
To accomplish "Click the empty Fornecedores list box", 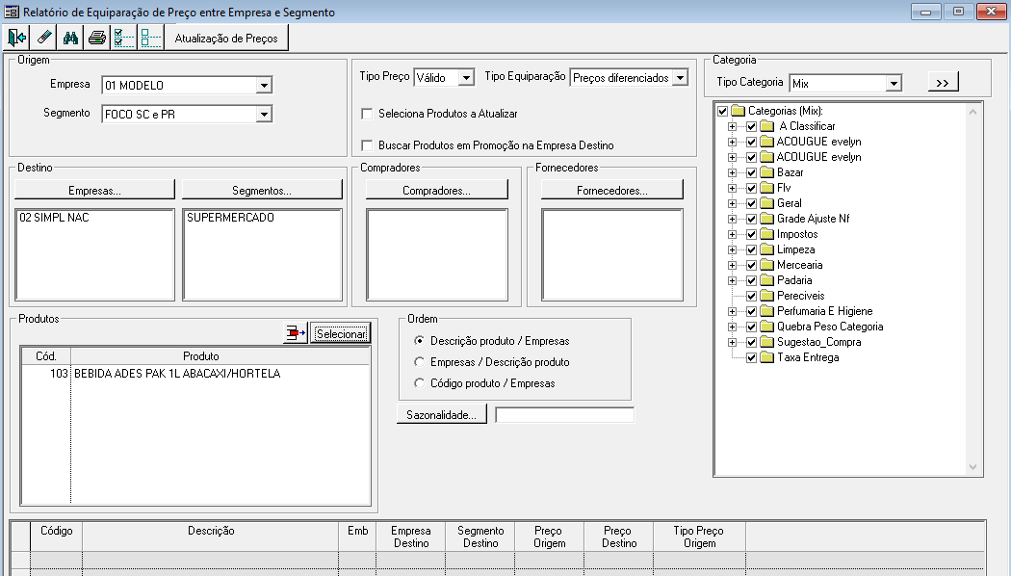I will coord(611,254).
